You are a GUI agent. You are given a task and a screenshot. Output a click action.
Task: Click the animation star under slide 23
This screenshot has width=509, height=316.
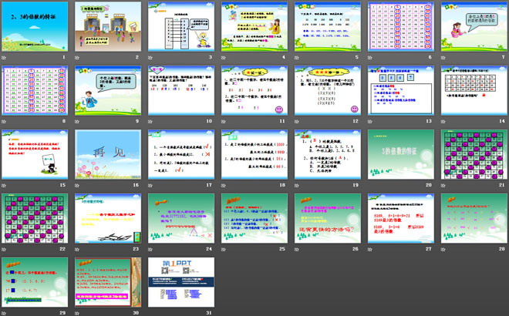pyautogui.click(x=77, y=250)
